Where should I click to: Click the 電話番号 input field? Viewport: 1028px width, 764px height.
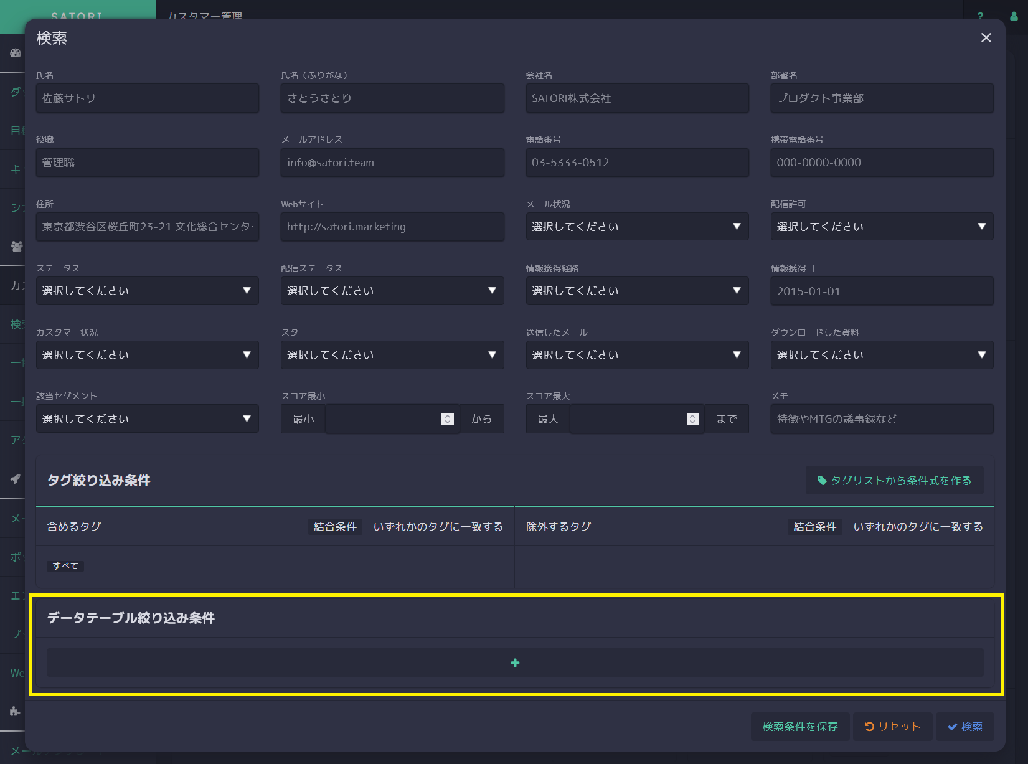tap(637, 163)
